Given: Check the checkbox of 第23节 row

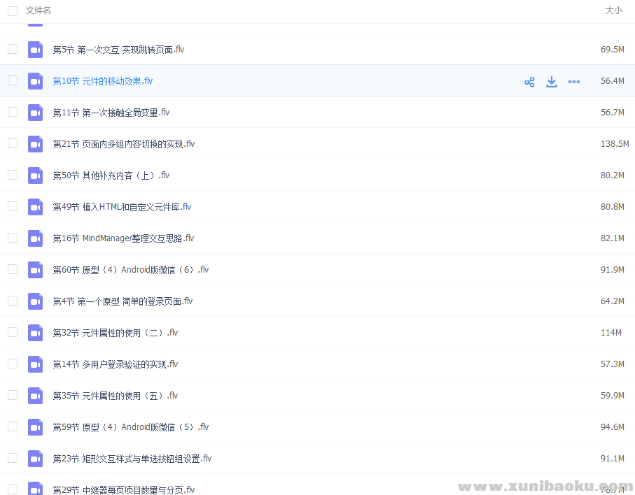Looking at the screenshot, I should [x=12, y=458].
